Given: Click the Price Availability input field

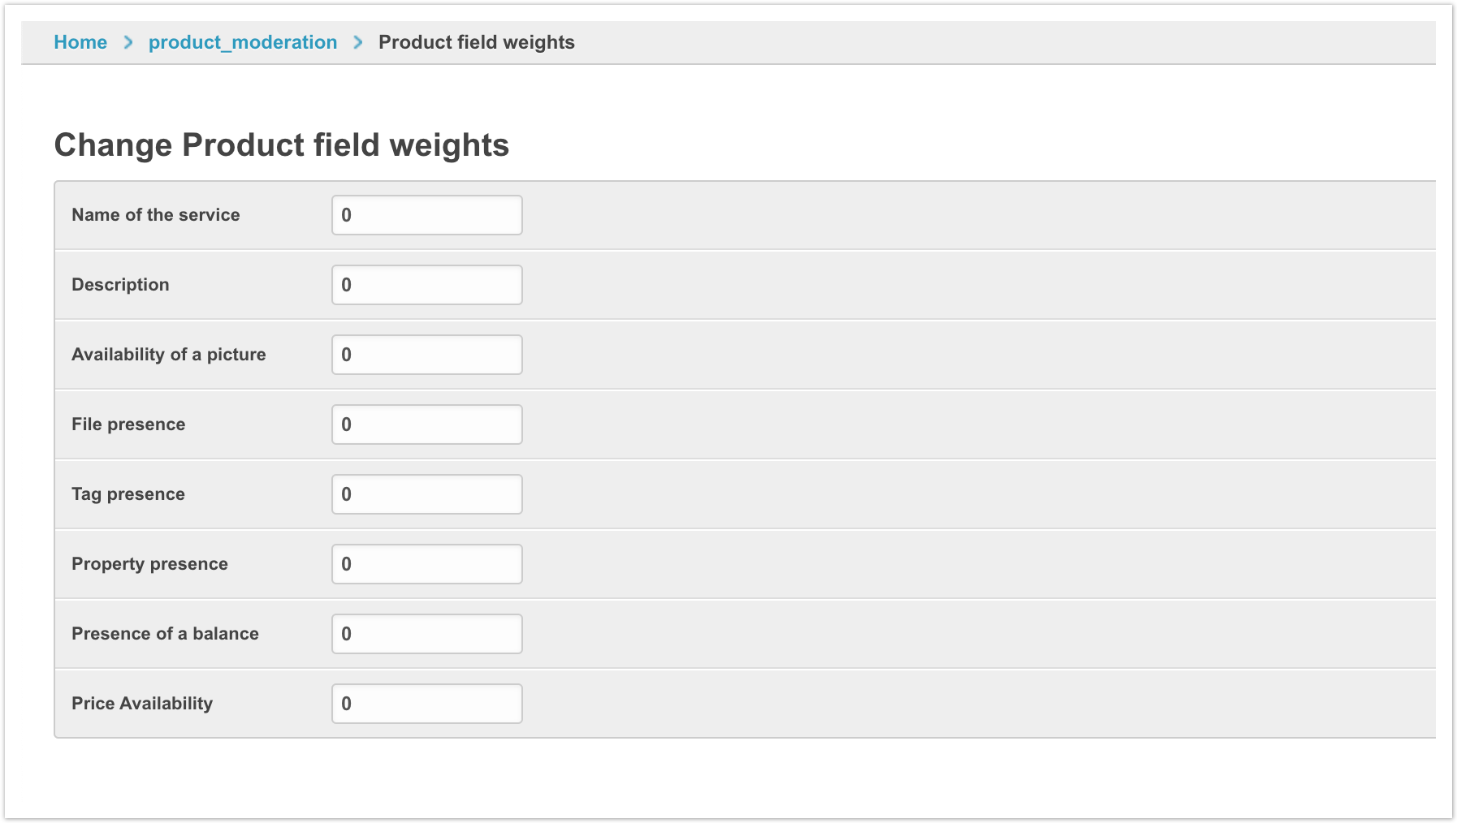Looking at the screenshot, I should [426, 704].
